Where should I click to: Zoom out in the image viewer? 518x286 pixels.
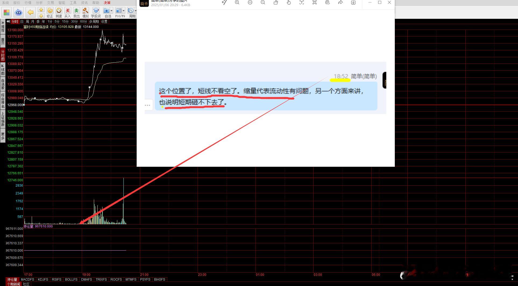263,2
